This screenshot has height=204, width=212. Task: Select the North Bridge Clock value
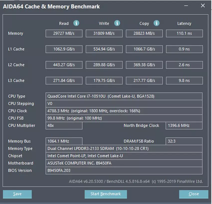184,125
